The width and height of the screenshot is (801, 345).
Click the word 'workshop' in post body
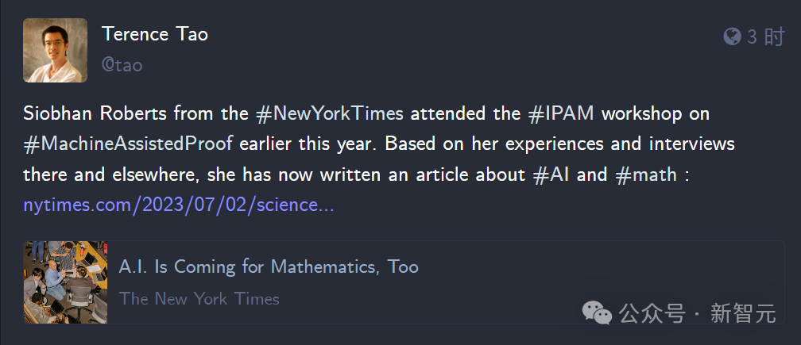(641, 114)
